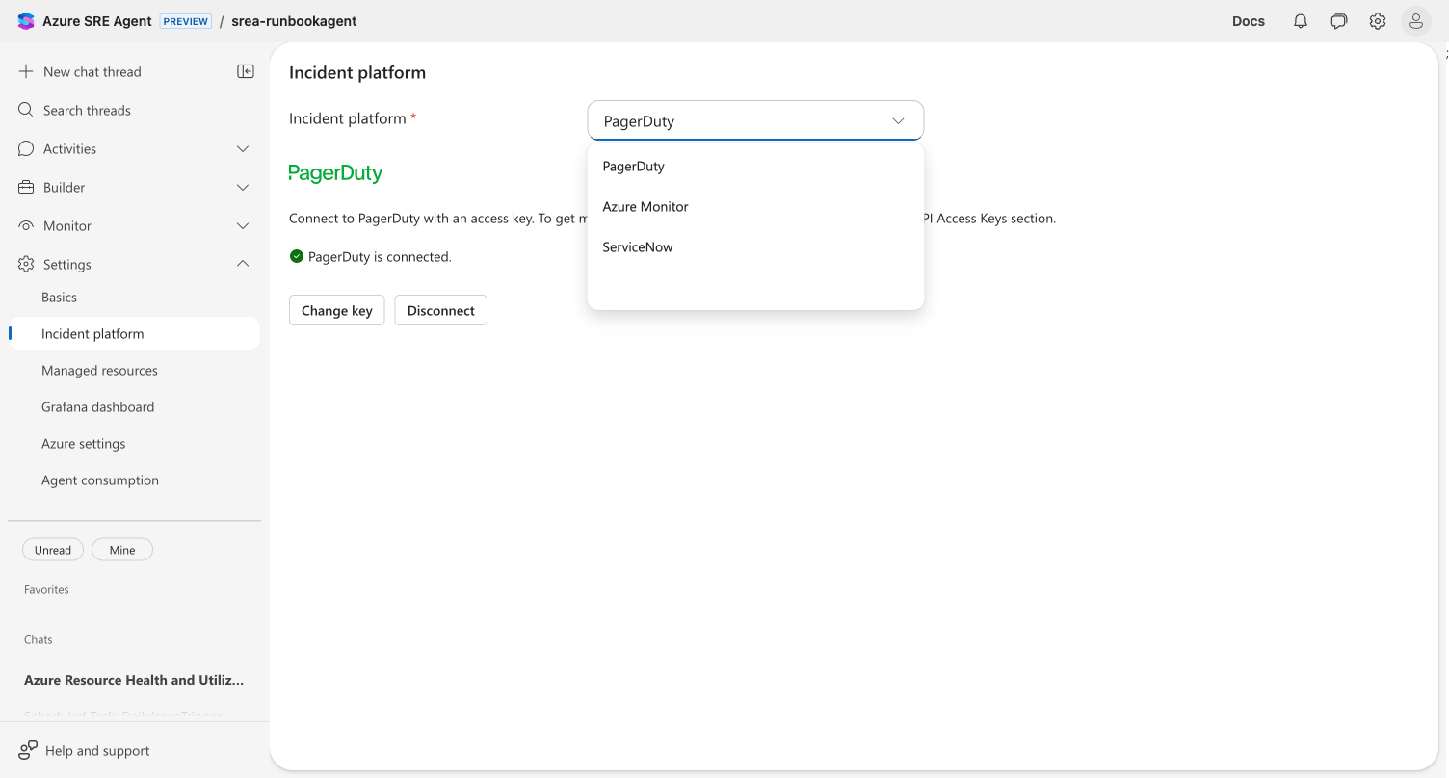Image resolution: width=1449 pixels, height=778 pixels.
Task: Click the plus icon beside New chat thread
Action: click(26, 71)
